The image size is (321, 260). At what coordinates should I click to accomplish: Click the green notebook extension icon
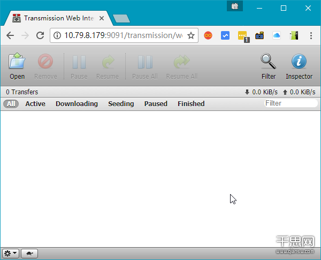[x=294, y=36]
